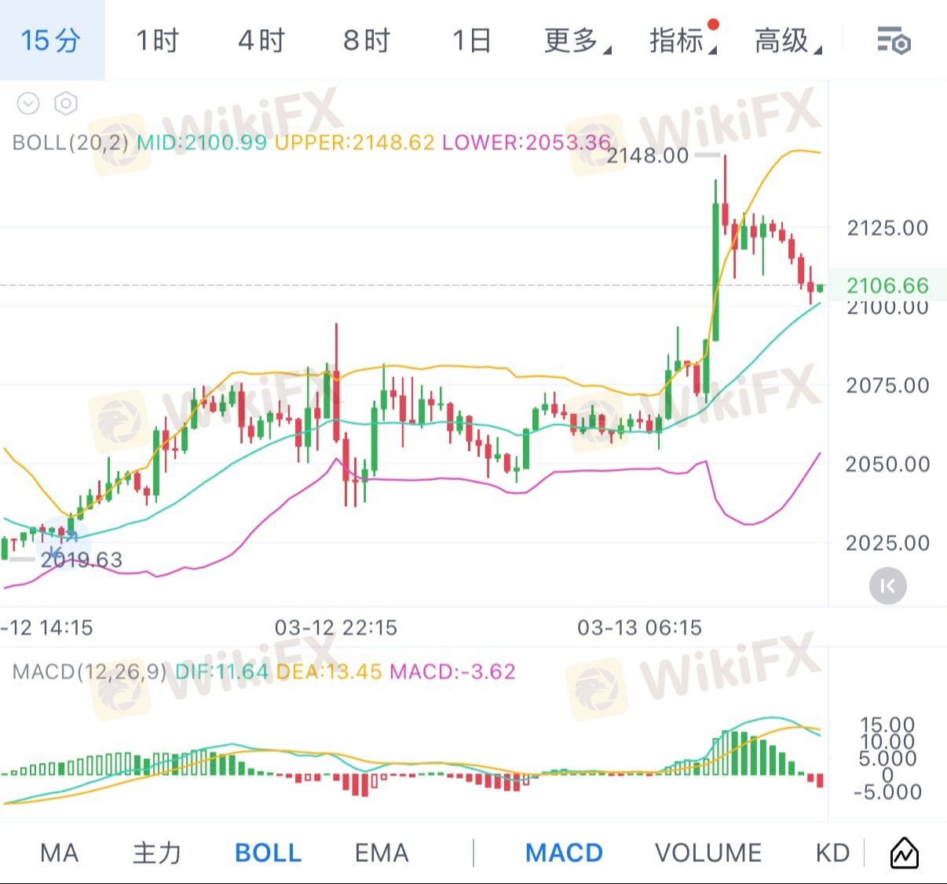Viewport: 947px width, 884px height.
Task: Switch the sub-chart to KD
Action: coord(832,853)
